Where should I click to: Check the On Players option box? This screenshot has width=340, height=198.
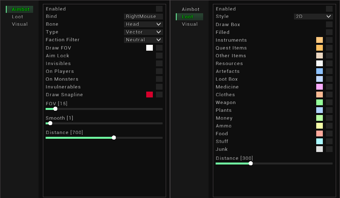click(159, 71)
